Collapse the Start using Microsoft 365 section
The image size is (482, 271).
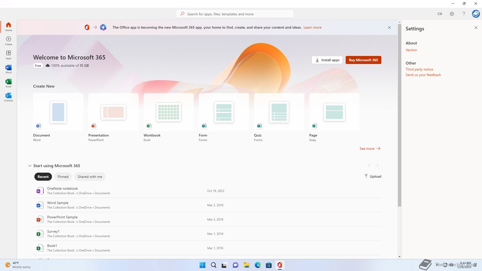[30, 166]
